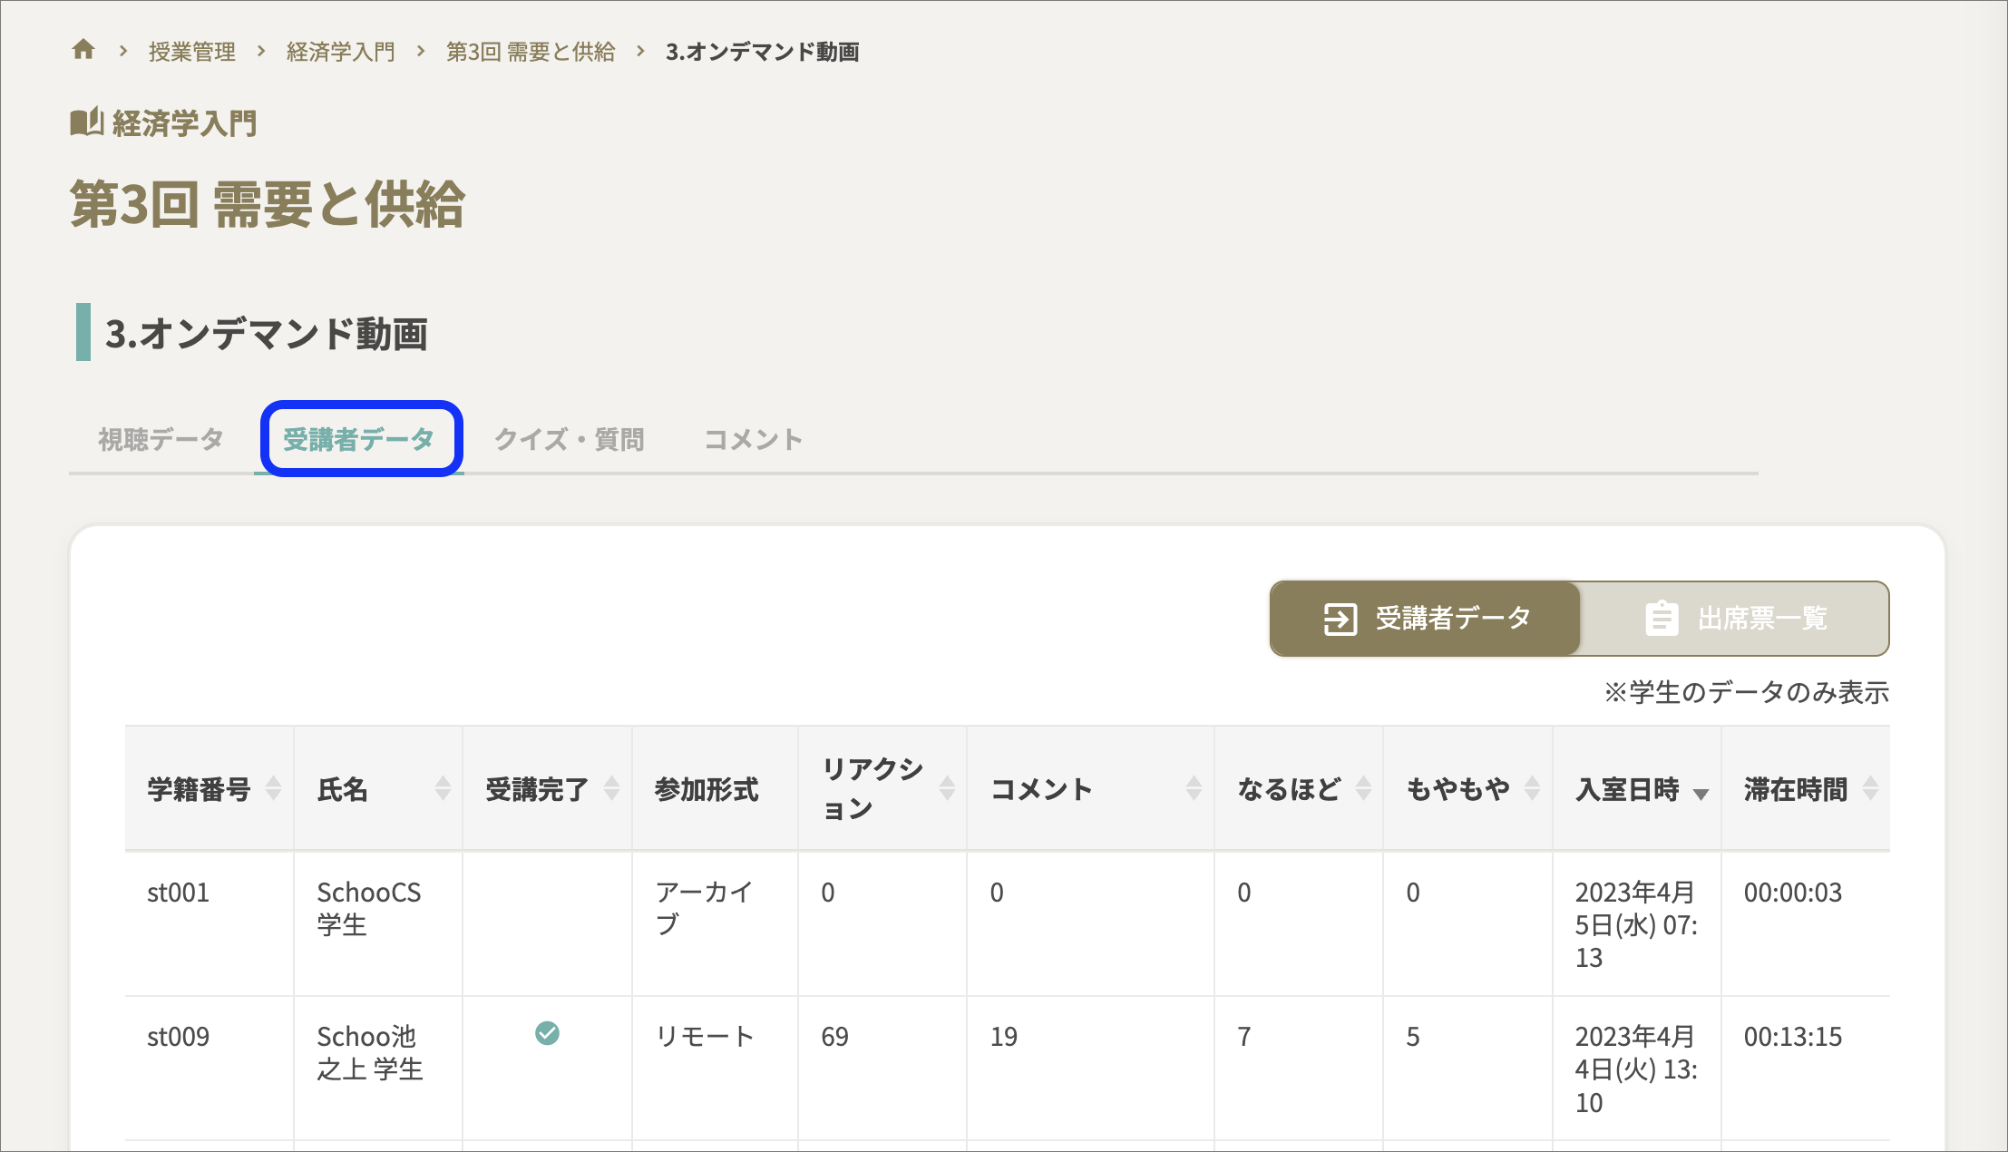
Task: Go to 第3回 需要と供給 breadcrumb
Action: [x=531, y=52]
